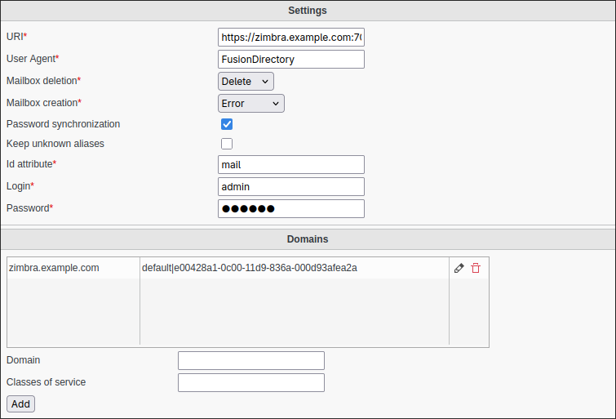Edit the zimbra.example.com domain entry

[x=459, y=269]
